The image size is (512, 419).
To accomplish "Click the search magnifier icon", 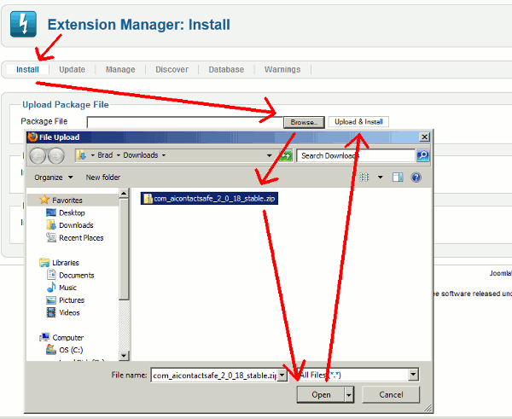I will (x=423, y=155).
